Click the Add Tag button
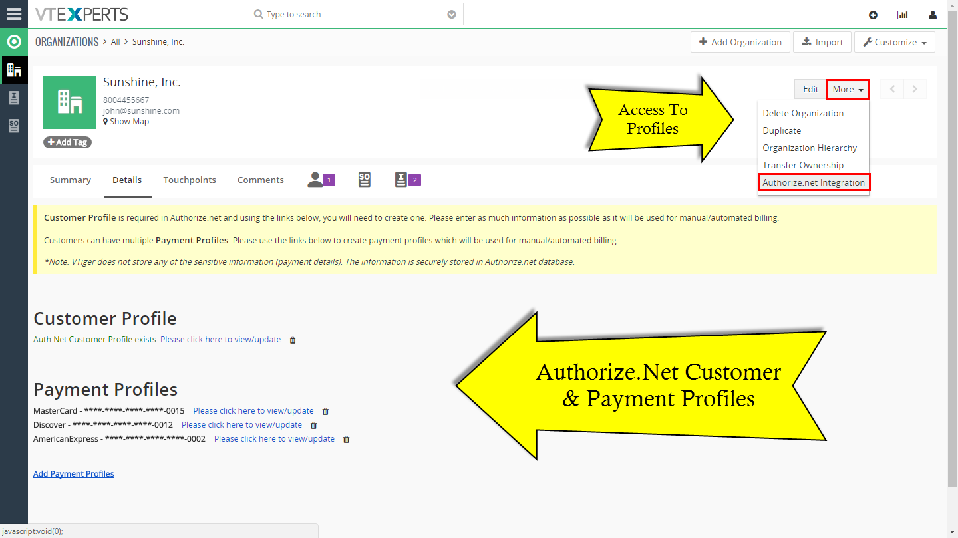This screenshot has height=538, width=958. click(x=67, y=142)
